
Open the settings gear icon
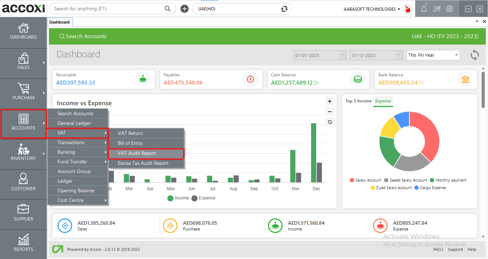[449, 9]
